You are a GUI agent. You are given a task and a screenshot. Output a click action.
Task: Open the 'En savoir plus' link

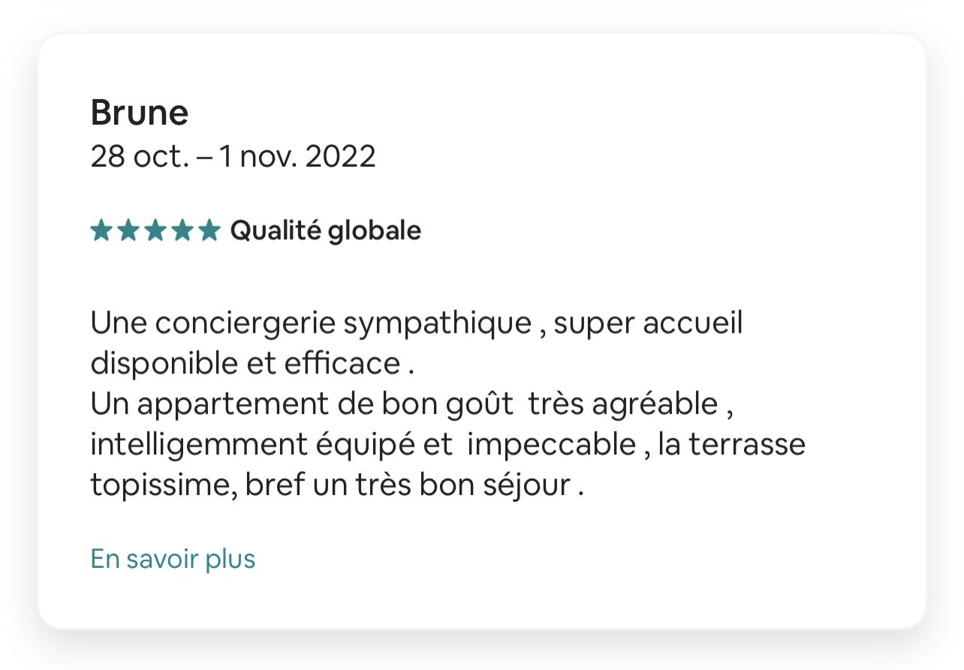tap(173, 560)
